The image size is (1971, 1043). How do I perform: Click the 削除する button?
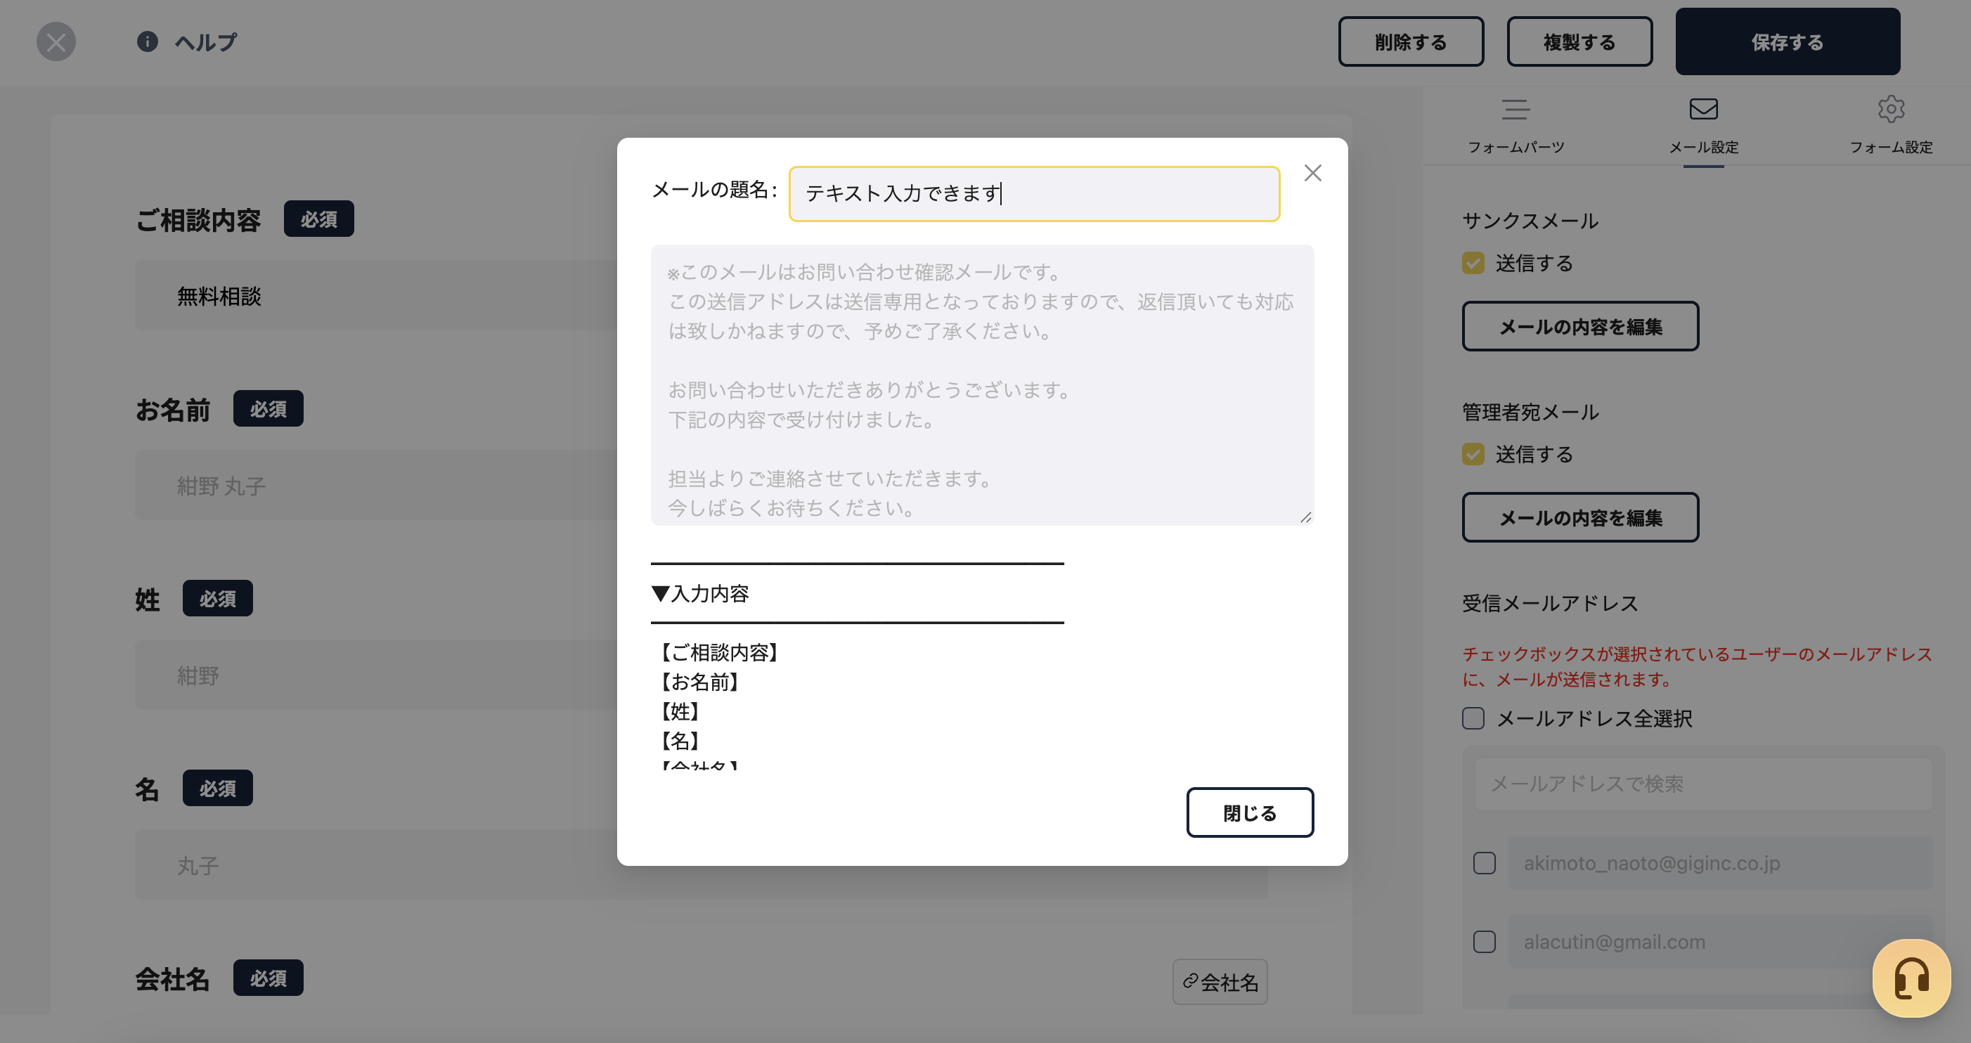(x=1410, y=41)
